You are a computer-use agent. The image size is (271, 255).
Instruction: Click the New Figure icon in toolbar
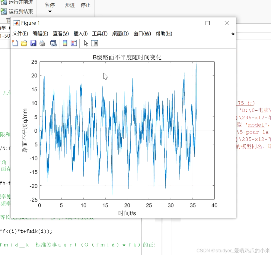tap(15, 43)
